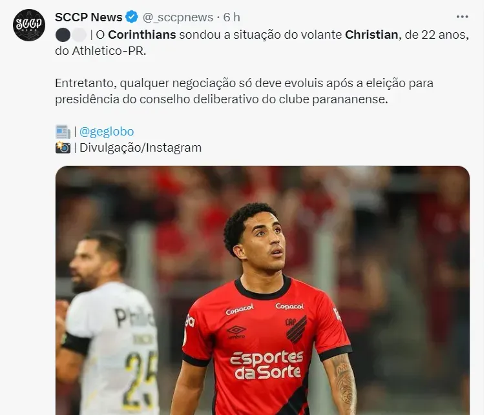This screenshot has width=491, height=415.
Task: Click the Divulgação/Instagram credit text
Action: (x=140, y=148)
